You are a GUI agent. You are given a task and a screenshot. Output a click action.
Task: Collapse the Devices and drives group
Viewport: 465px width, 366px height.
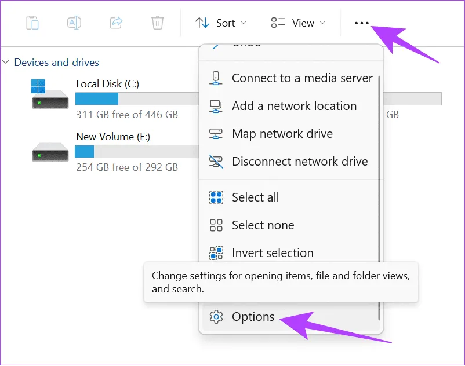(6, 62)
